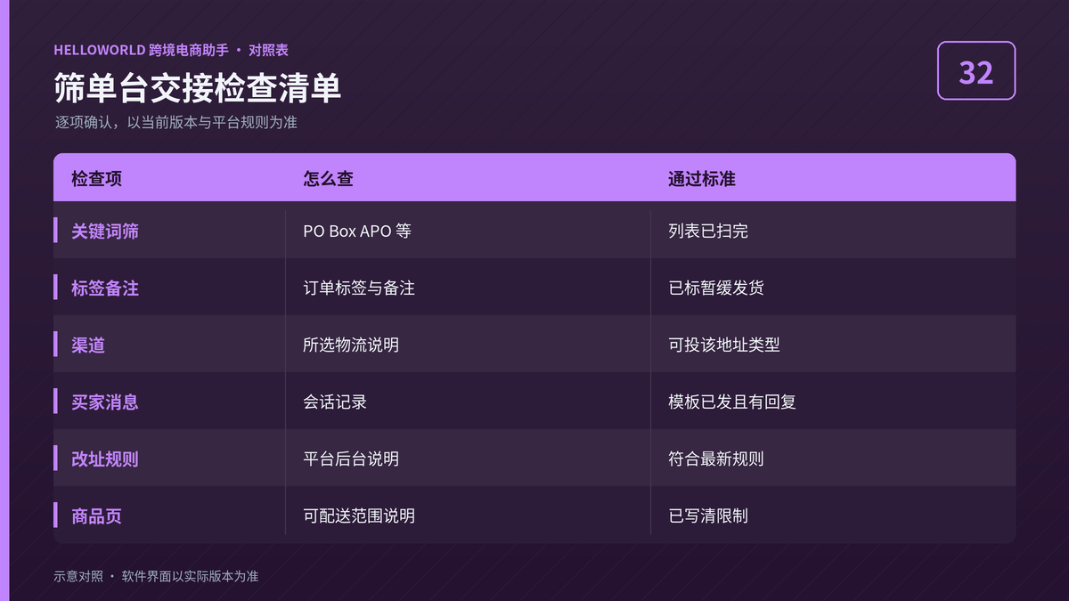Click the 检查项 column header
This screenshot has height=601, width=1069.
pos(96,179)
